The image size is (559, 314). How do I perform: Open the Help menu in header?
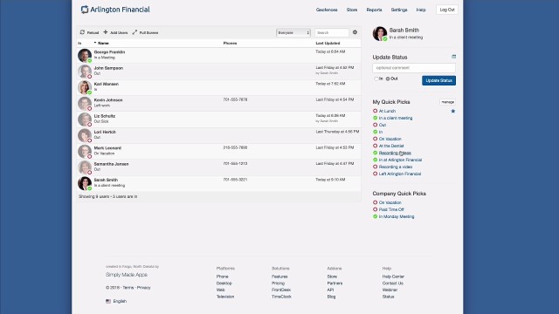421,10
